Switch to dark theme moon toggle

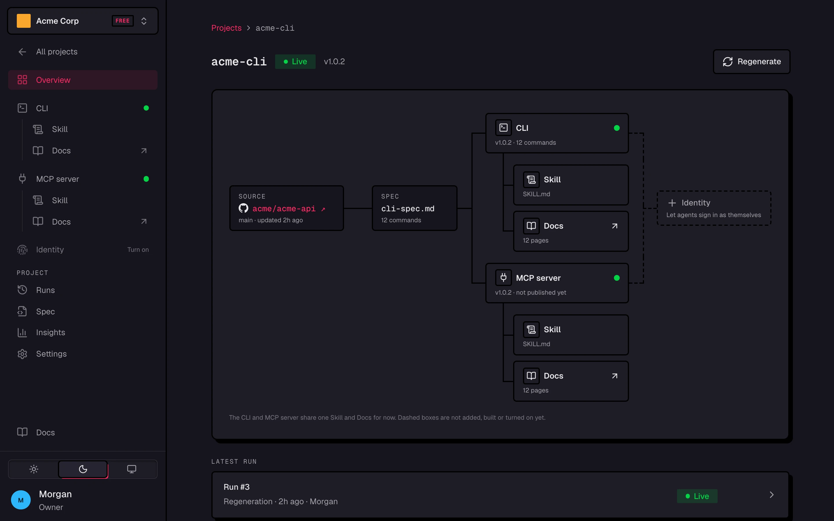83,469
